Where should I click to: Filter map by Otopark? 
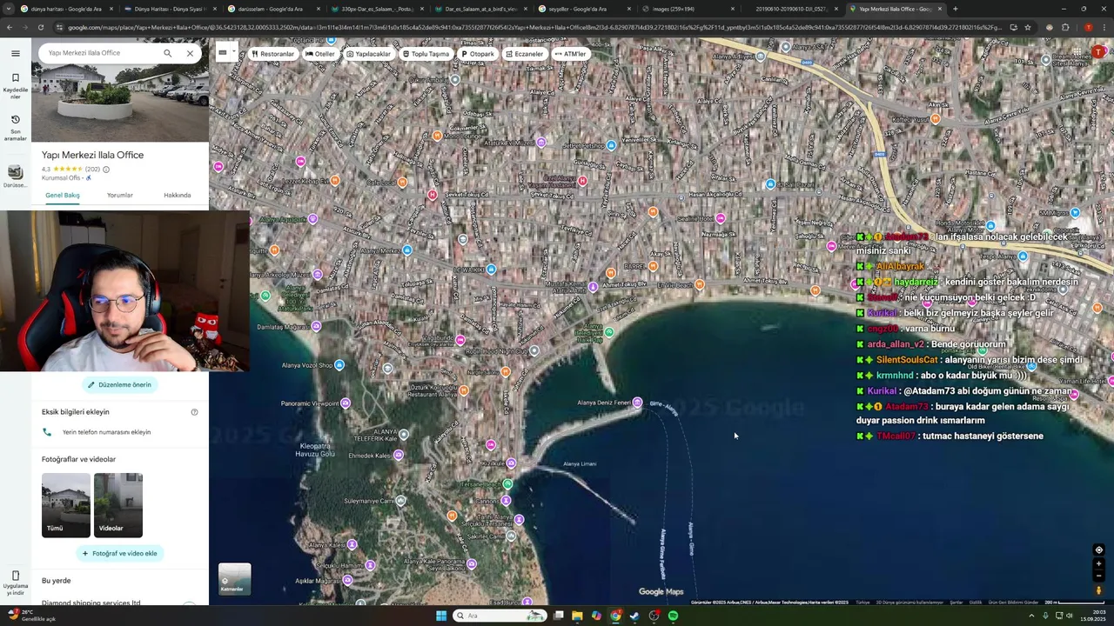click(x=478, y=54)
